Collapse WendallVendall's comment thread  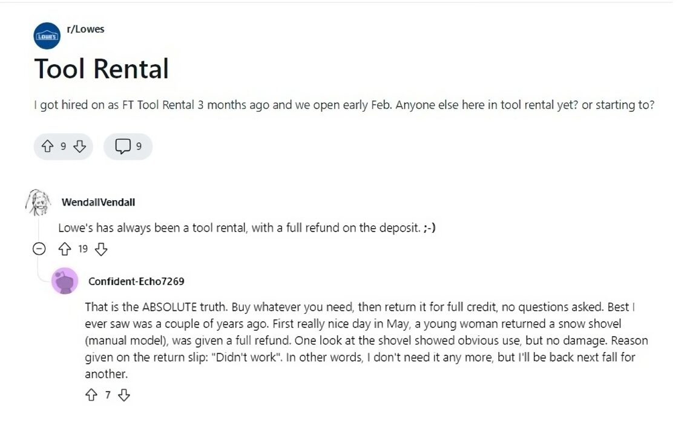point(39,249)
